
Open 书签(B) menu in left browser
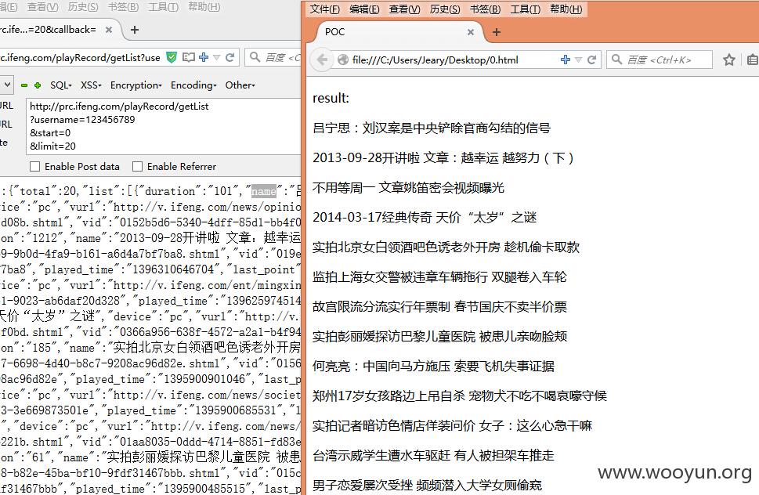pyautogui.click(x=123, y=7)
